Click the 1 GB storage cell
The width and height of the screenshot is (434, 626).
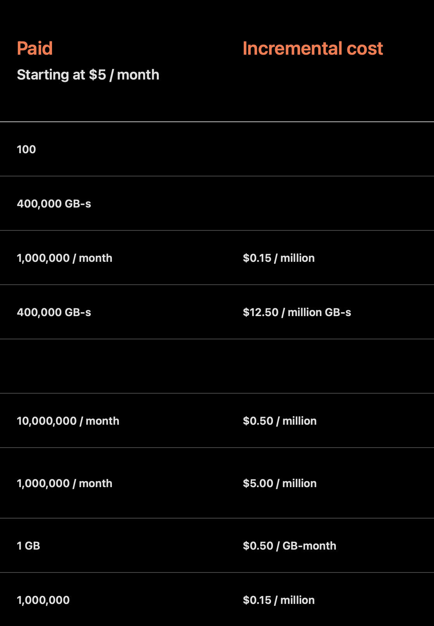28,546
